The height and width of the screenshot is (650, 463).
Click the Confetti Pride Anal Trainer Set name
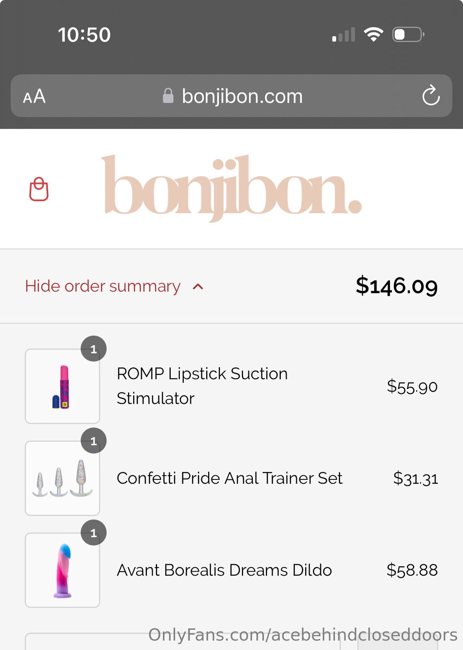tap(230, 478)
